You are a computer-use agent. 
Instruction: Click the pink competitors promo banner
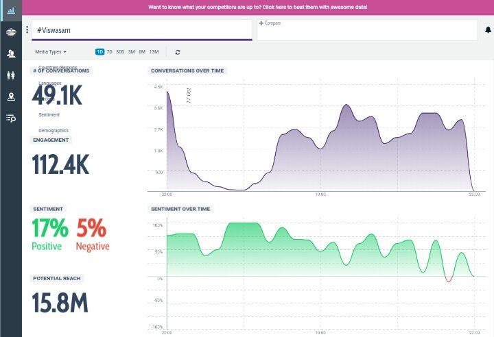(258, 8)
